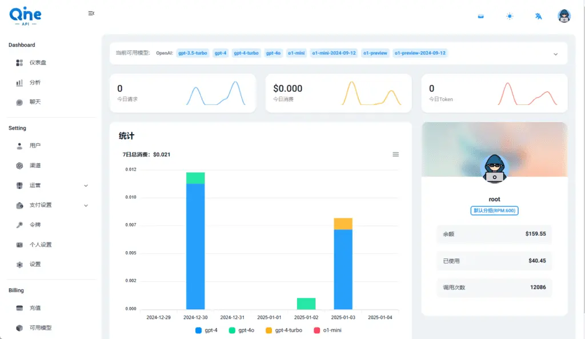This screenshot has height=339, width=585.
Task: Click the 充值 credit card icon
Action: pos(19,308)
